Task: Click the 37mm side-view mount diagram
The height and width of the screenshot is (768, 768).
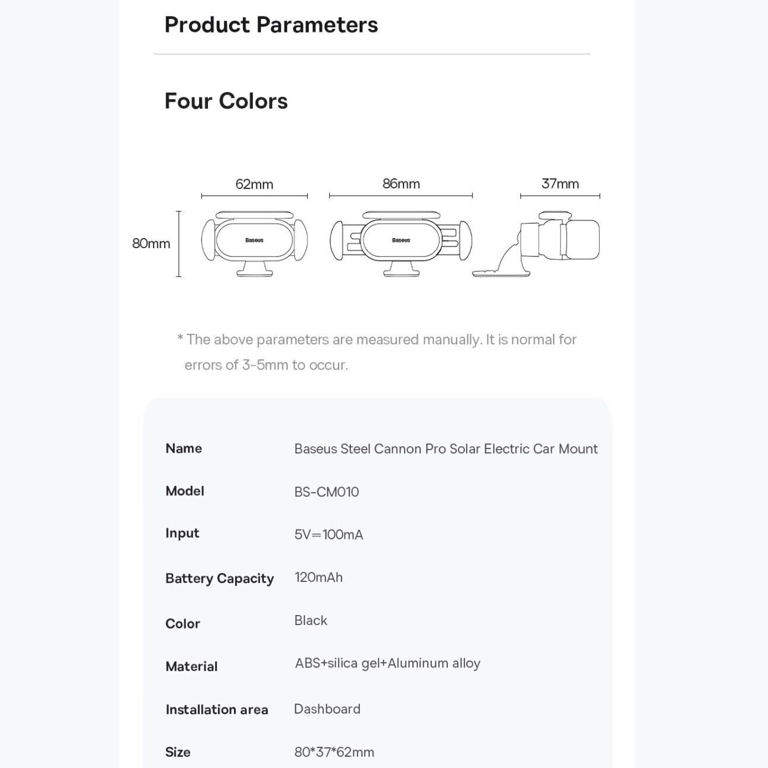Action: pos(536,244)
